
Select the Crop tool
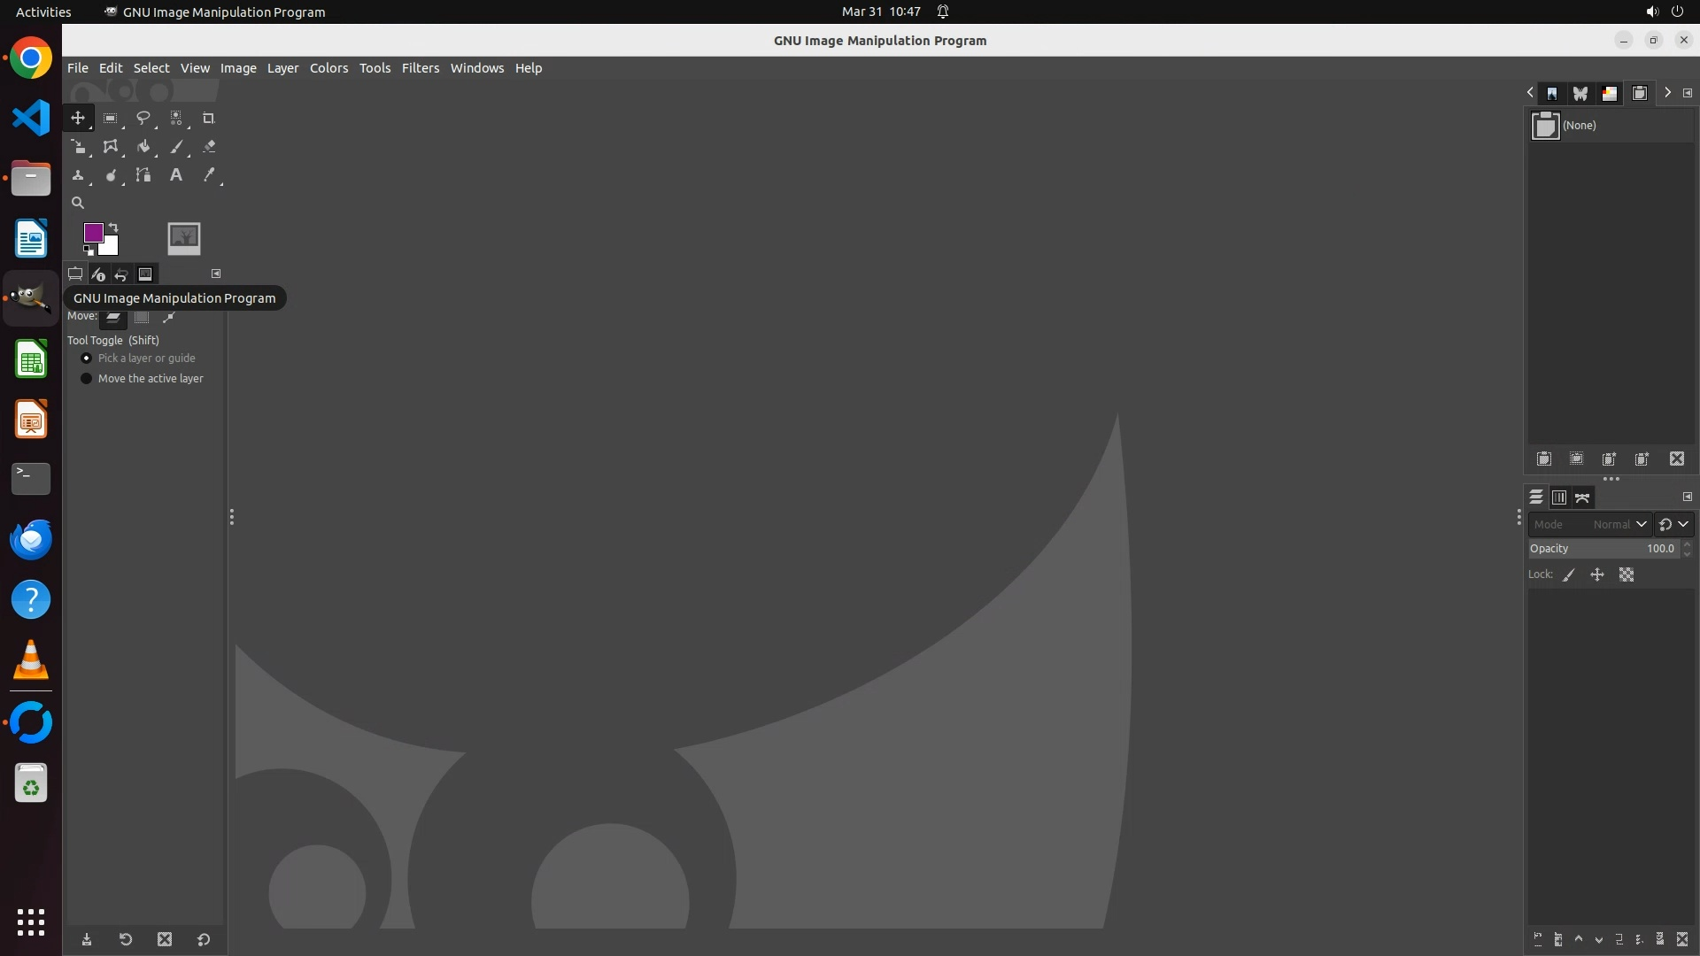[x=209, y=119]
